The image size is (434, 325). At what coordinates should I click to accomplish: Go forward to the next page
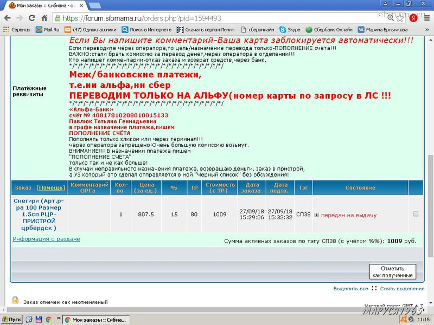click(x=20, y=18)
